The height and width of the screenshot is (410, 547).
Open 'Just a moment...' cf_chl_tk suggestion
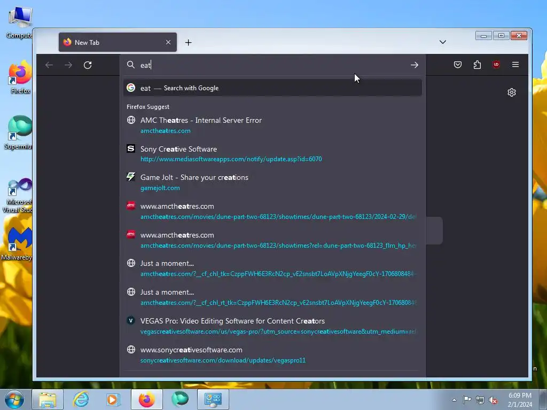point(272,269)
